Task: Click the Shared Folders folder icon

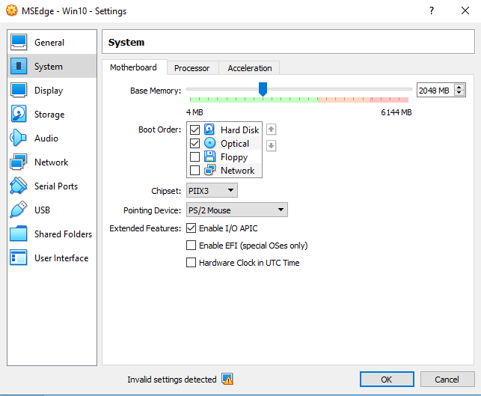Action: (x=19, y=234)
